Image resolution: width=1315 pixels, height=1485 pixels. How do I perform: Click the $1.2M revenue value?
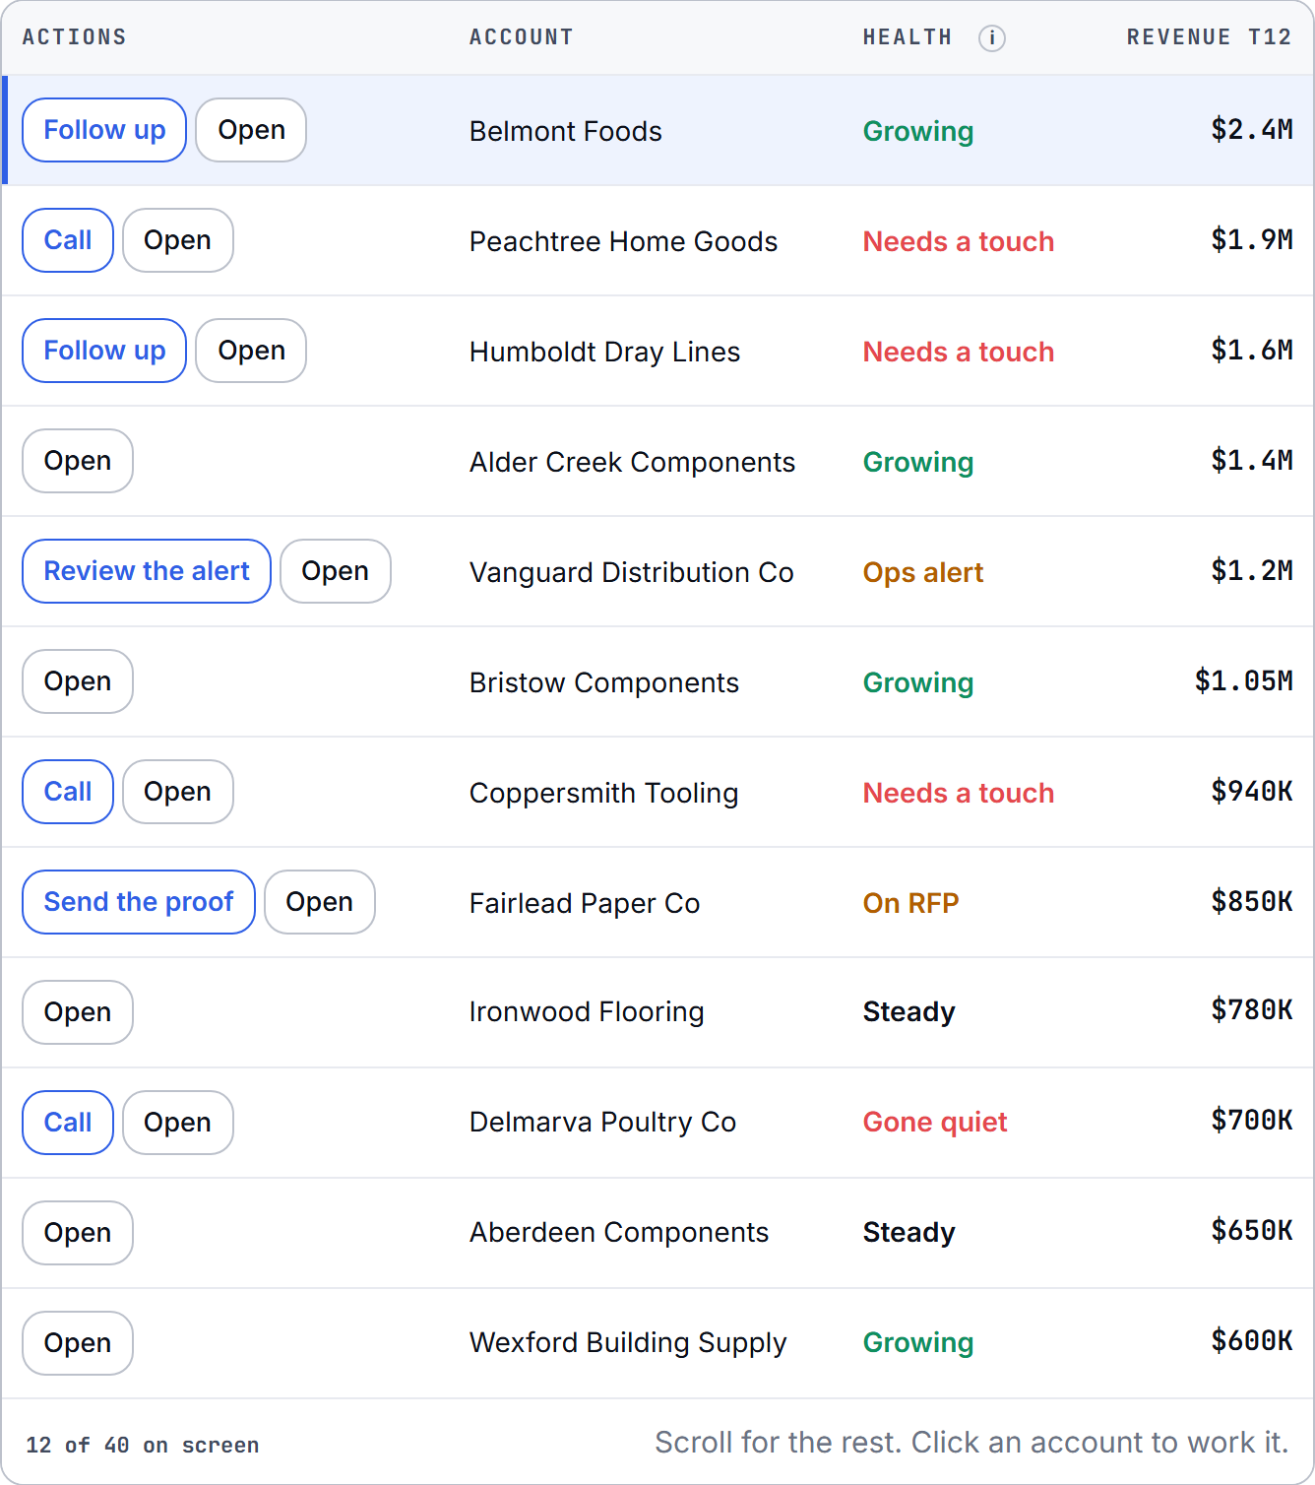[x=1252, y=571]
